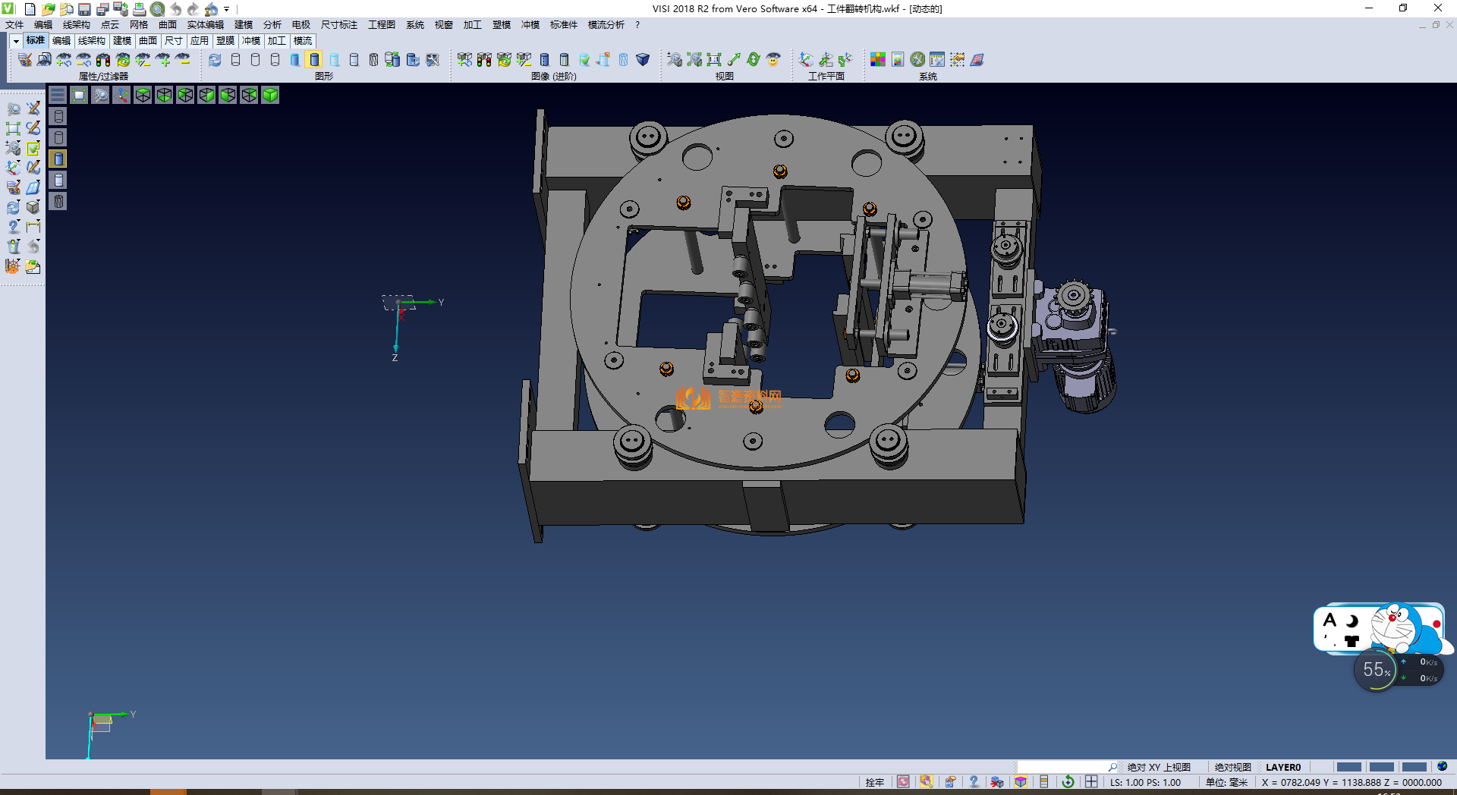This screenshot has width=1457, height=795.
Task: Open the 文件 menu
Action: point(14,25)
